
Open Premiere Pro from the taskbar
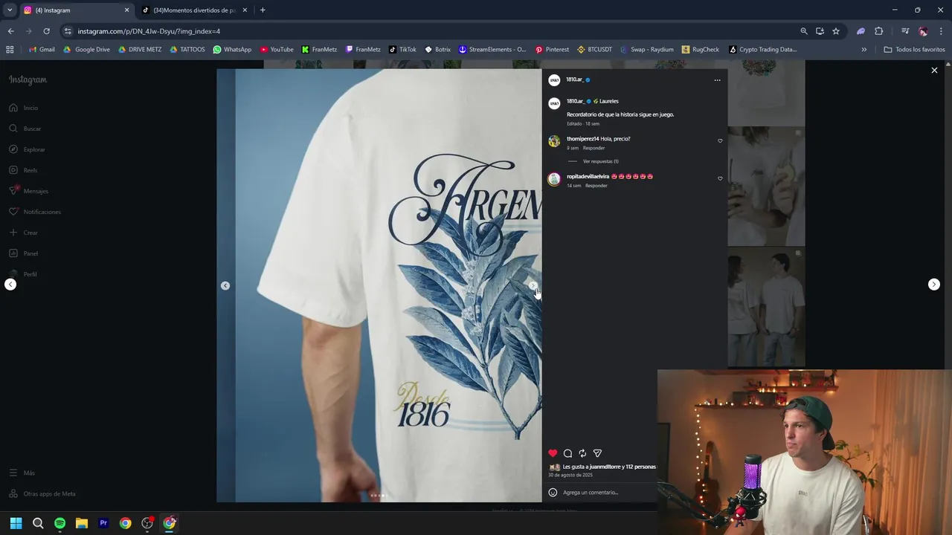coord(103,523)
